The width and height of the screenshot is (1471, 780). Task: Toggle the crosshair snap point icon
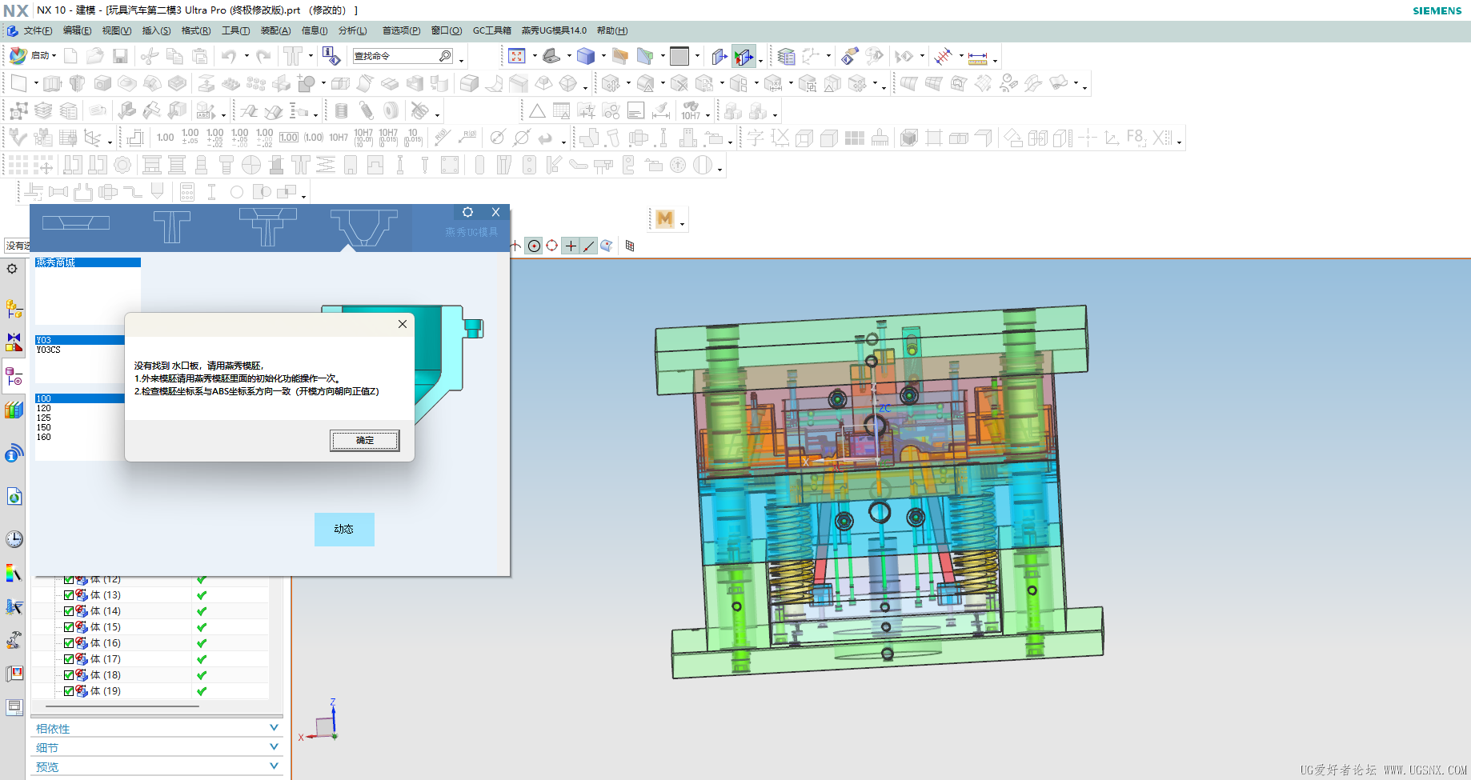tap(571, 246)
